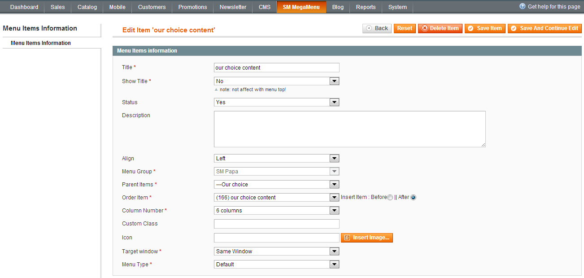Click the Insert Image button
This screenshot has height=278, width=584.
coord(366,238)
